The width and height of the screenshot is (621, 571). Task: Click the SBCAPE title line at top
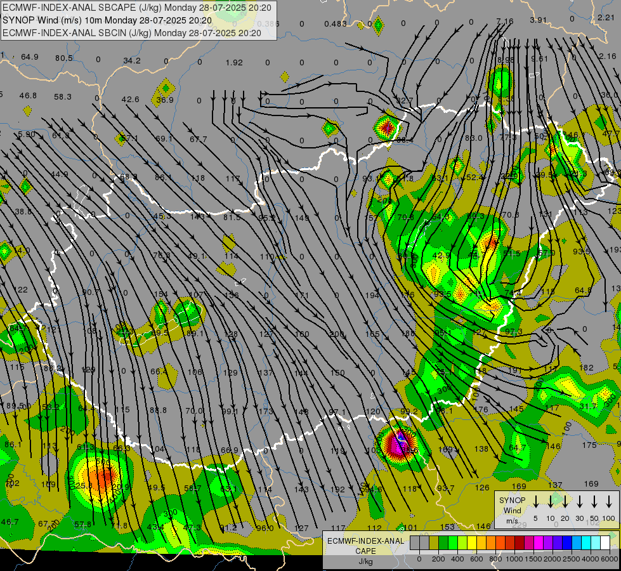point(137,8)
